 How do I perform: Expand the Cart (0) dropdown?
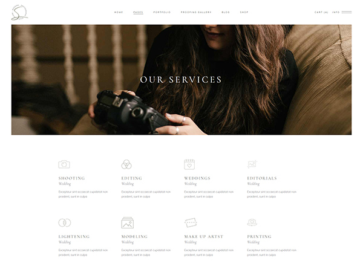pos(321,12)
